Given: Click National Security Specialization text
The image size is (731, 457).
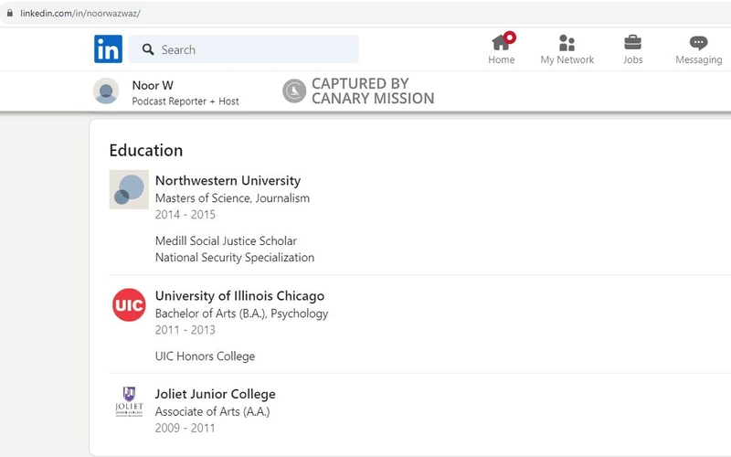Looking at the screenshot, I should coord(235,258).
